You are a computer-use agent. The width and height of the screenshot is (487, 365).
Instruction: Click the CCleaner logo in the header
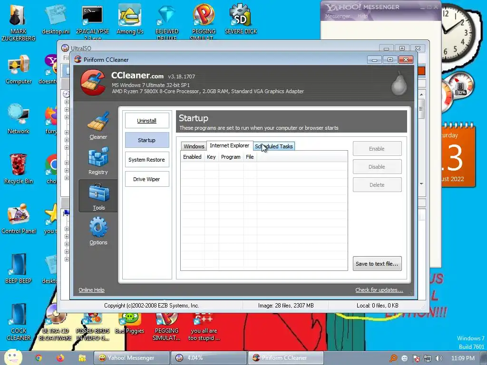tap(93, 82)
